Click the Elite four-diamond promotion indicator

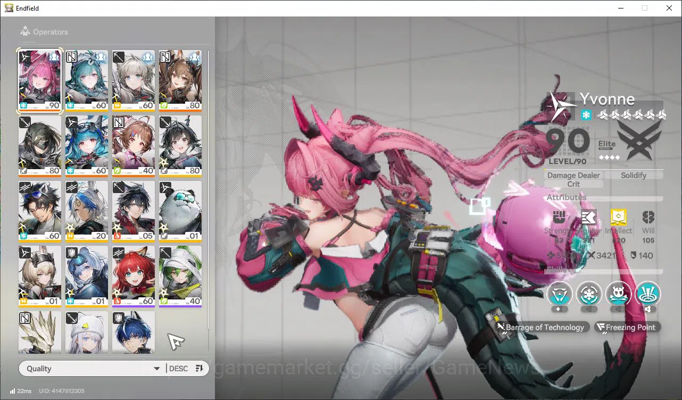click(609, 157)
